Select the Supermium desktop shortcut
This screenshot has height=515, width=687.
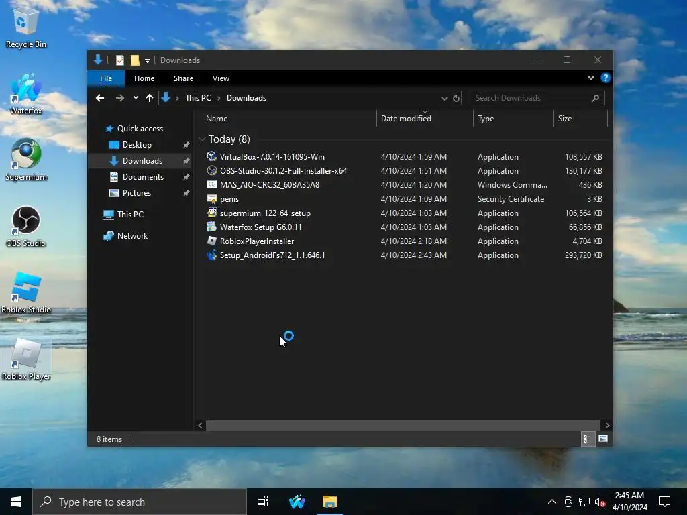pos(26,160)
